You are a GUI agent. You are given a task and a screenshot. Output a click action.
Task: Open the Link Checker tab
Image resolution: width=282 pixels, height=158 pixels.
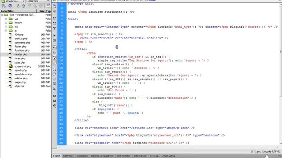point(124,156)
